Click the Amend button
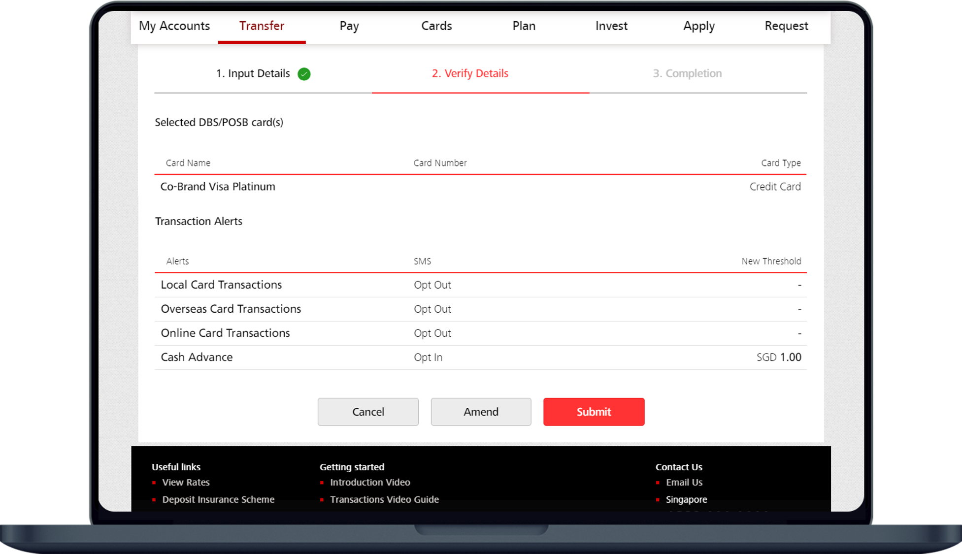962x554 pixels. tap(481, 412)
